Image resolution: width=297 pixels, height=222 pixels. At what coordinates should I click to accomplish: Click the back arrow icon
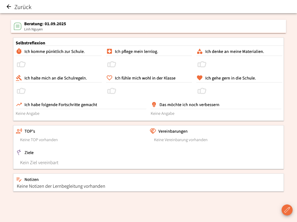coord(9,7)
